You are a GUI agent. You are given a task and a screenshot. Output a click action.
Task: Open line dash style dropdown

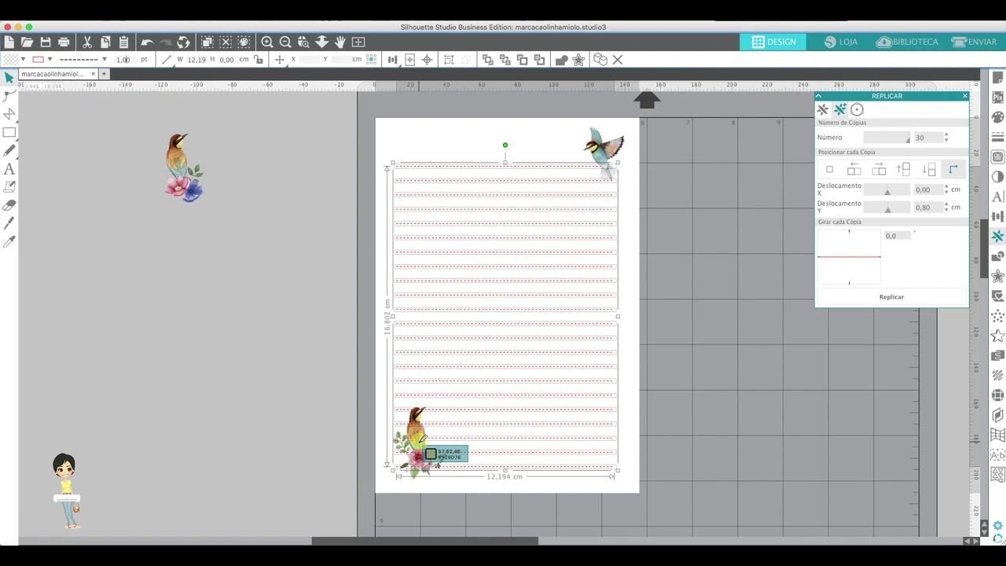tap(104, 60)
